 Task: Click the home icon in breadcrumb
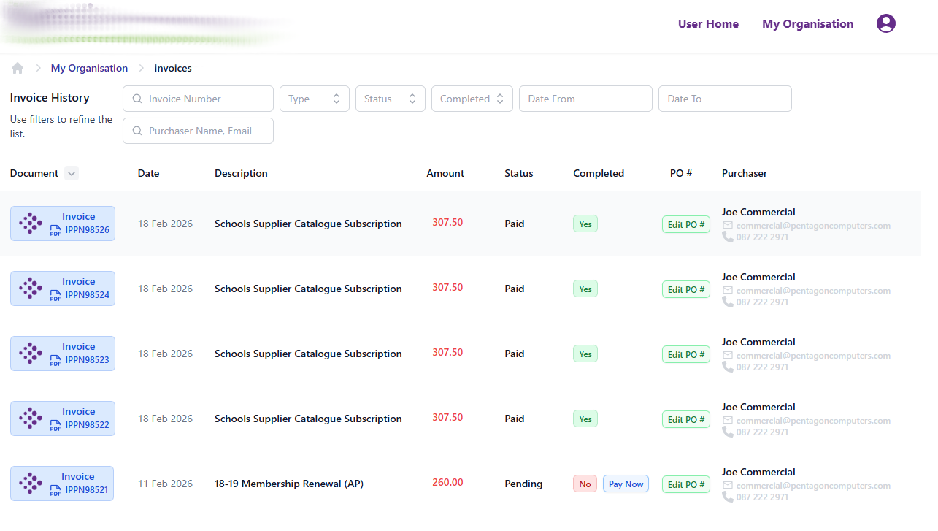pos(18,68)
